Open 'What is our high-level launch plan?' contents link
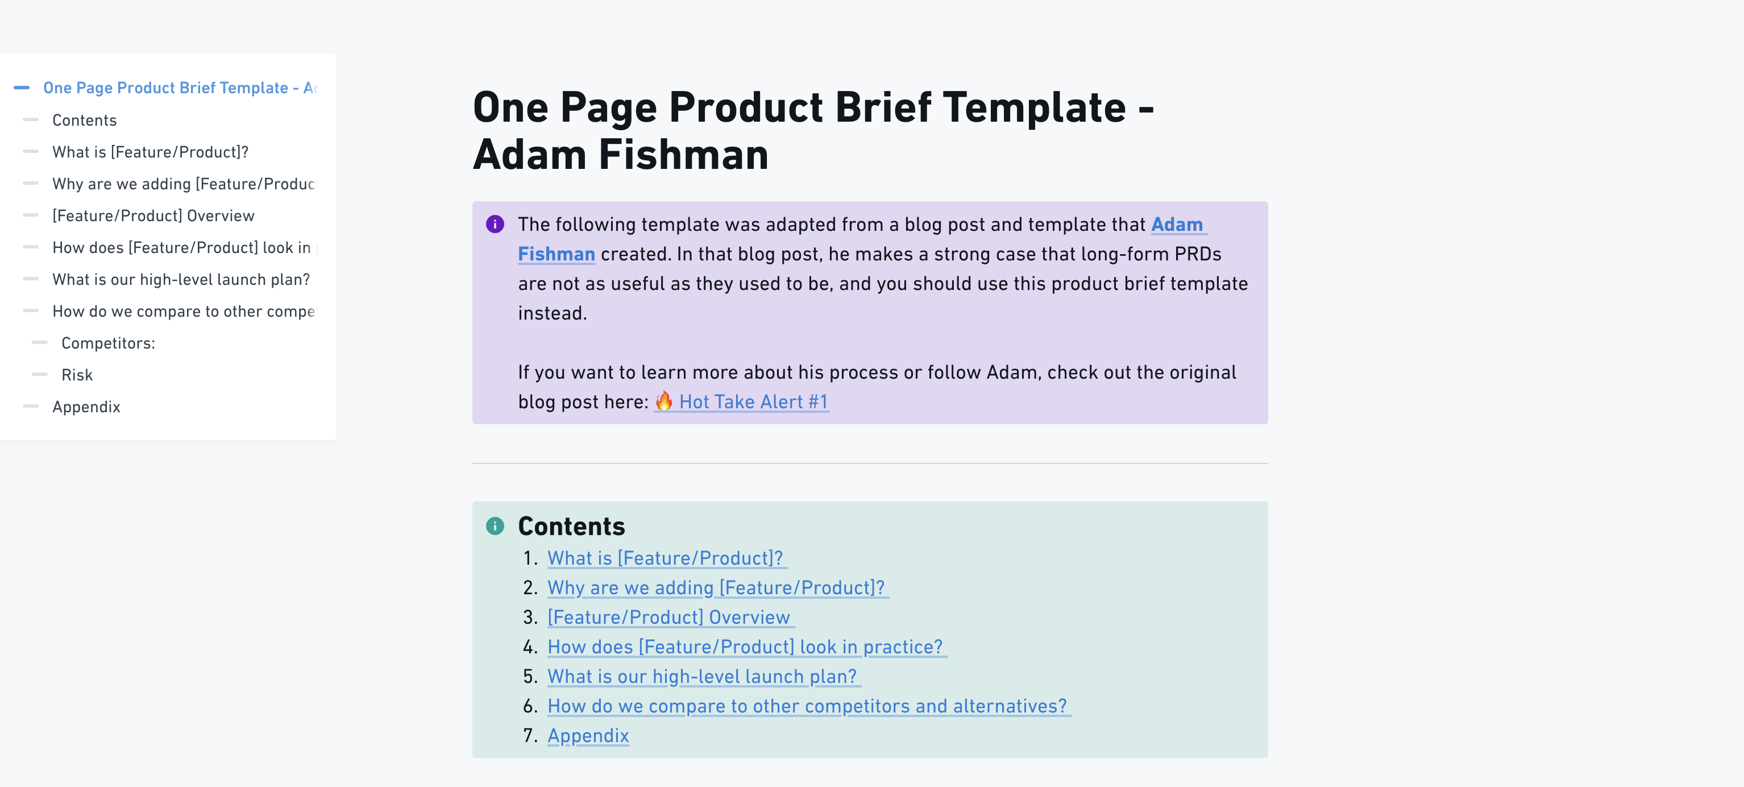Viewport: 1744px width, 787px height. [702, 677]
